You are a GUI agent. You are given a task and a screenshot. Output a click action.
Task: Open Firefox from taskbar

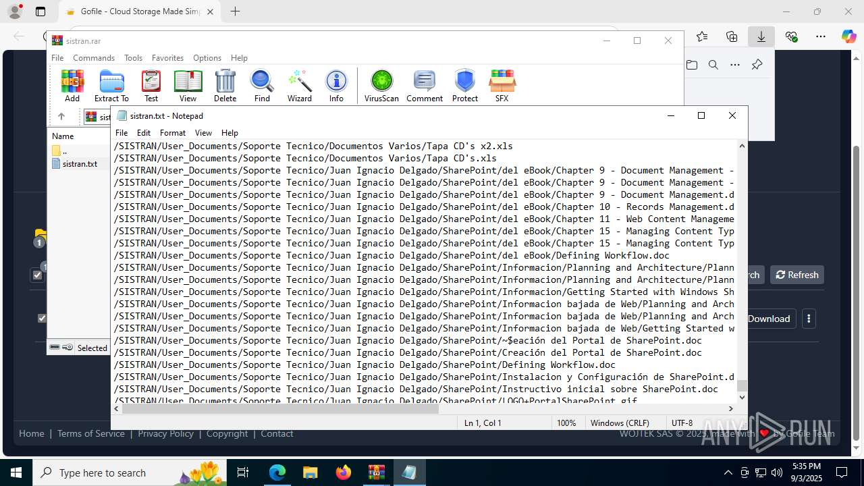(344, 473)
